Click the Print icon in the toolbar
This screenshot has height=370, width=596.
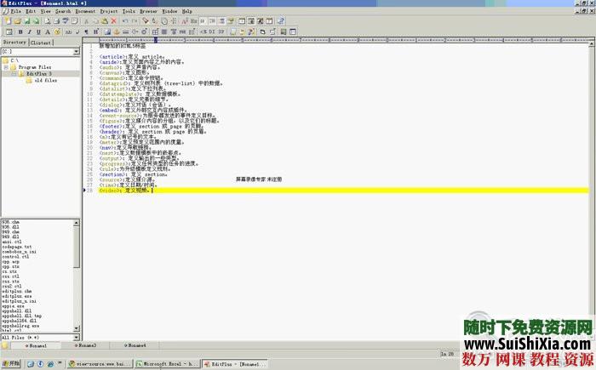[56, 21]
